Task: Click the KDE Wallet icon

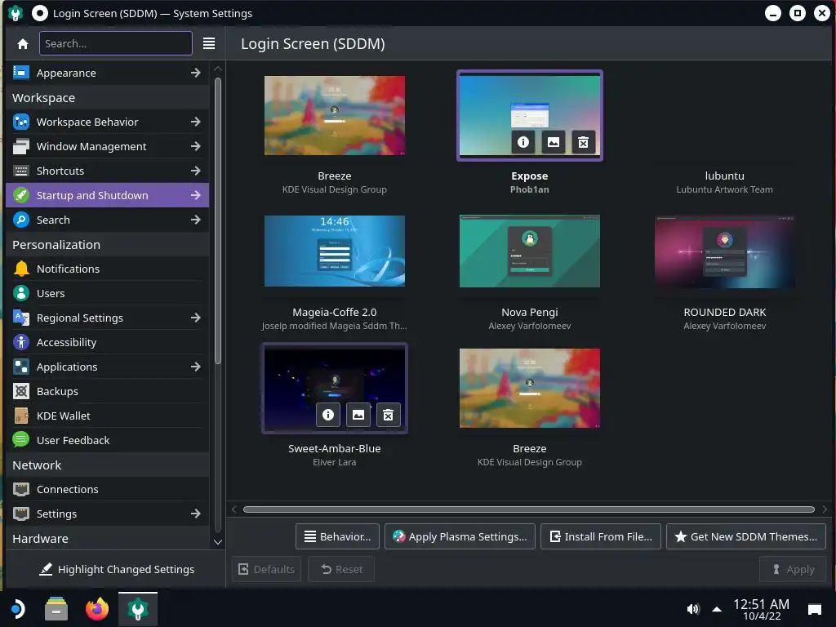Action: (x=21, y=416)
